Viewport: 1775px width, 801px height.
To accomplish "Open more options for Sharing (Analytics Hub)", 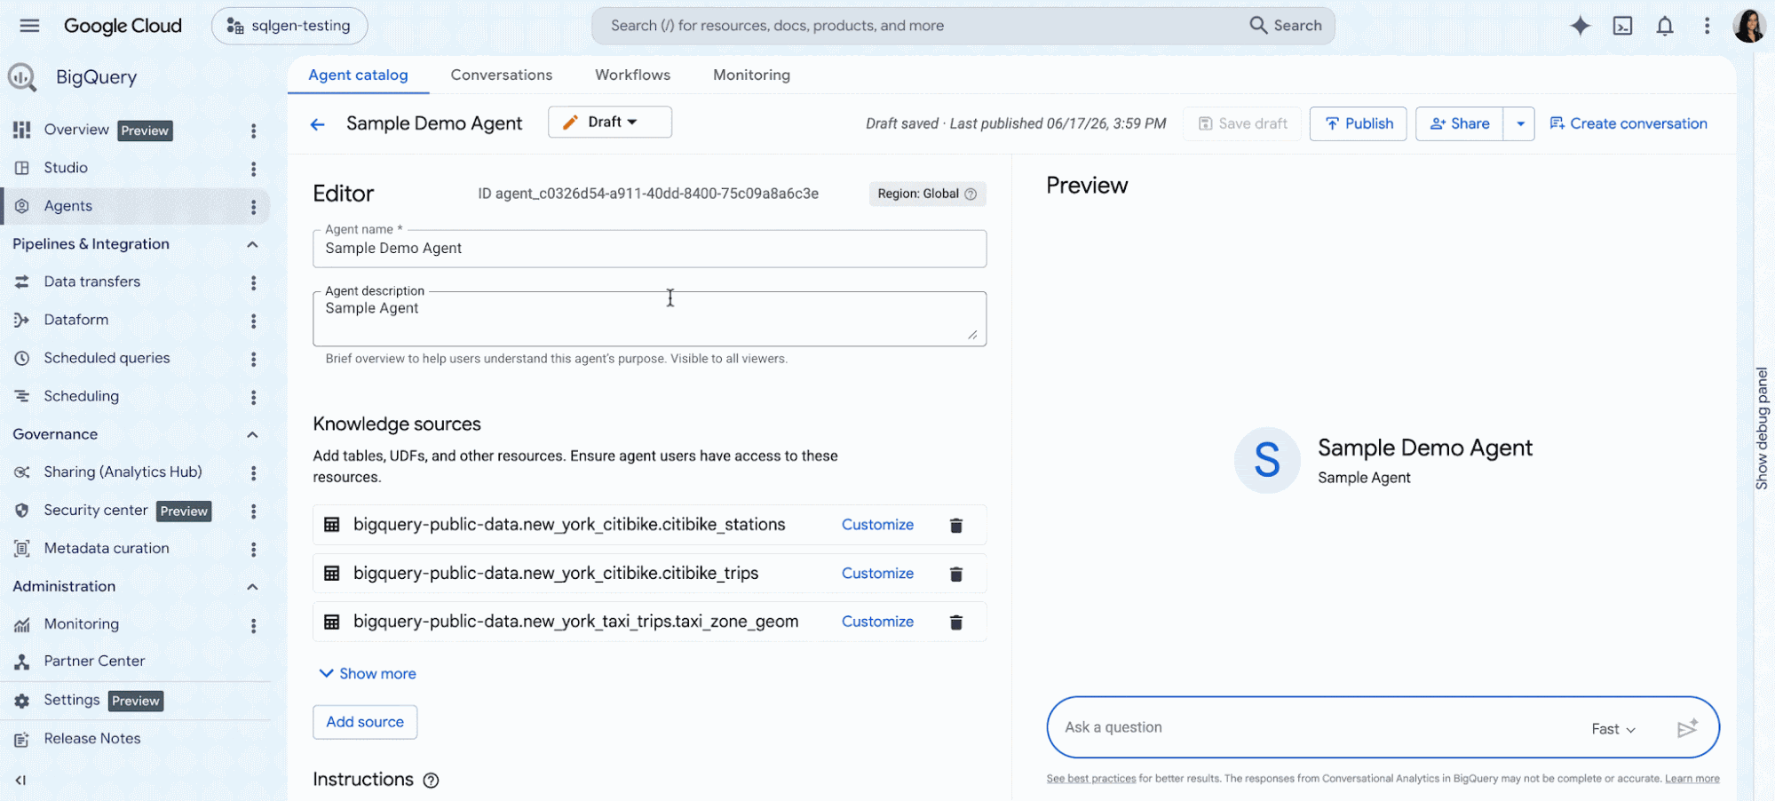I will tap(253, 473).
